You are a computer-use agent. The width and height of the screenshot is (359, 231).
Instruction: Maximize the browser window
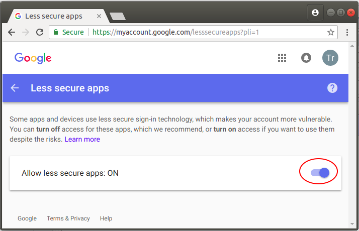[341, 13]
